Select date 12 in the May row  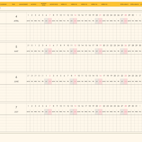point(75,45)
